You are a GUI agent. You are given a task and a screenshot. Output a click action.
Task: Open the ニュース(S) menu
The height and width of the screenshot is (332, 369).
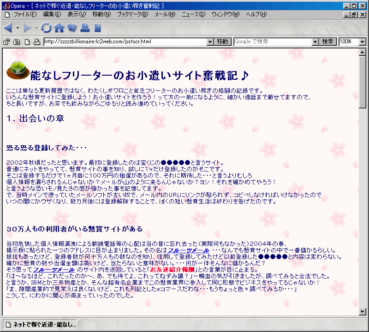pyautogui.click(x=193, y=14)
